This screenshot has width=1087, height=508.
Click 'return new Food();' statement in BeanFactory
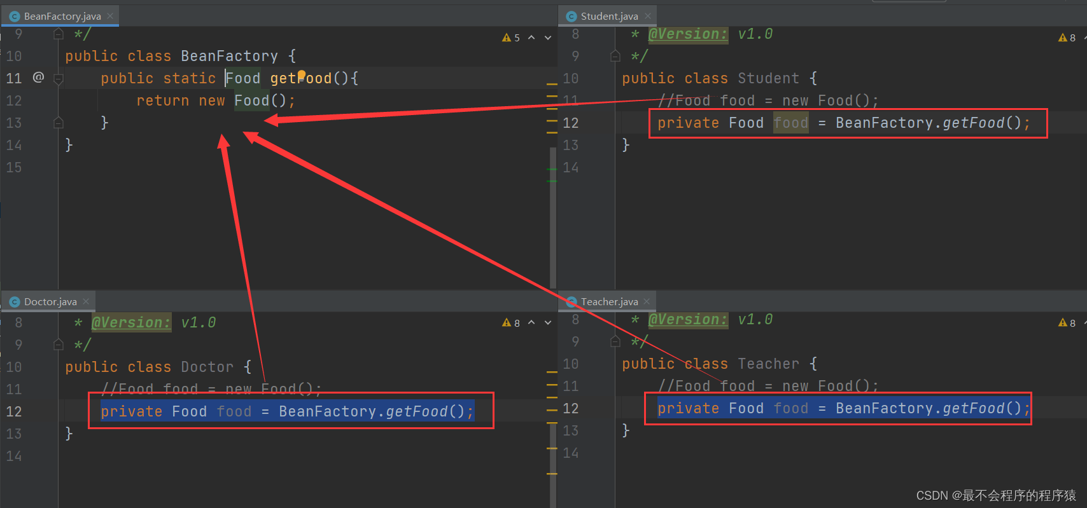(x=216, y=100)
